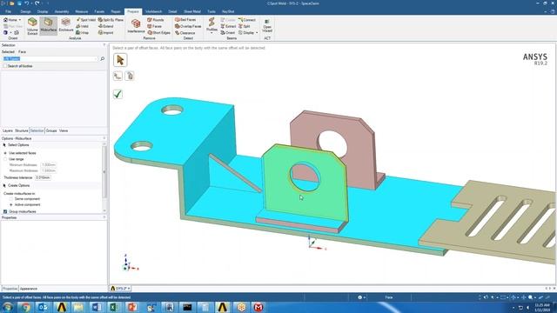The width and height of the screenshot is (557, 313).
Task: Select the Volume Extract tool
Action: [32, 26]
